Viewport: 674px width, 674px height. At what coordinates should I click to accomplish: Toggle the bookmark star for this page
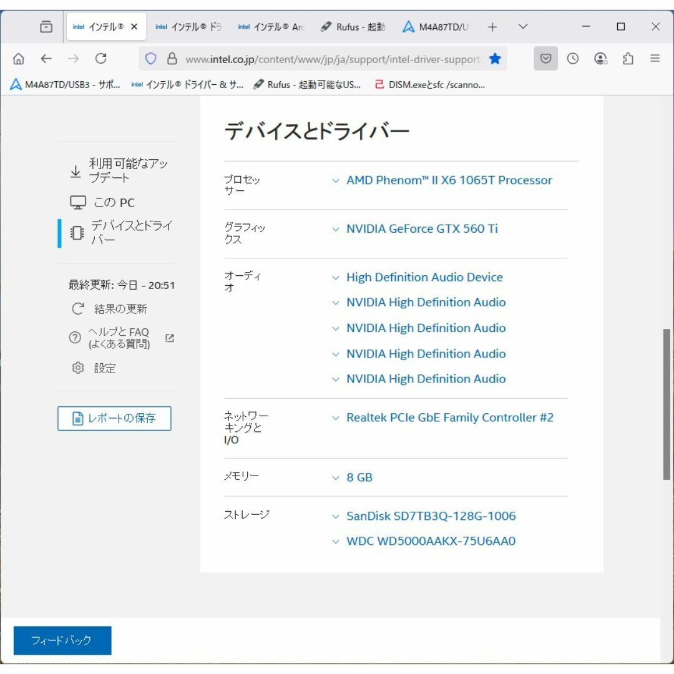(495, 59)
